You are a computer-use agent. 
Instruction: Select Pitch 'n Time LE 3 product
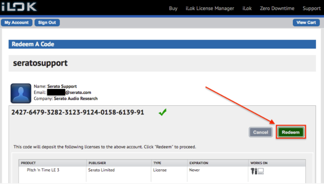tap(43, 170)
